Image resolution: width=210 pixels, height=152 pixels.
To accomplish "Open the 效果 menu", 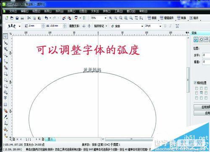I will coord(71,11).
